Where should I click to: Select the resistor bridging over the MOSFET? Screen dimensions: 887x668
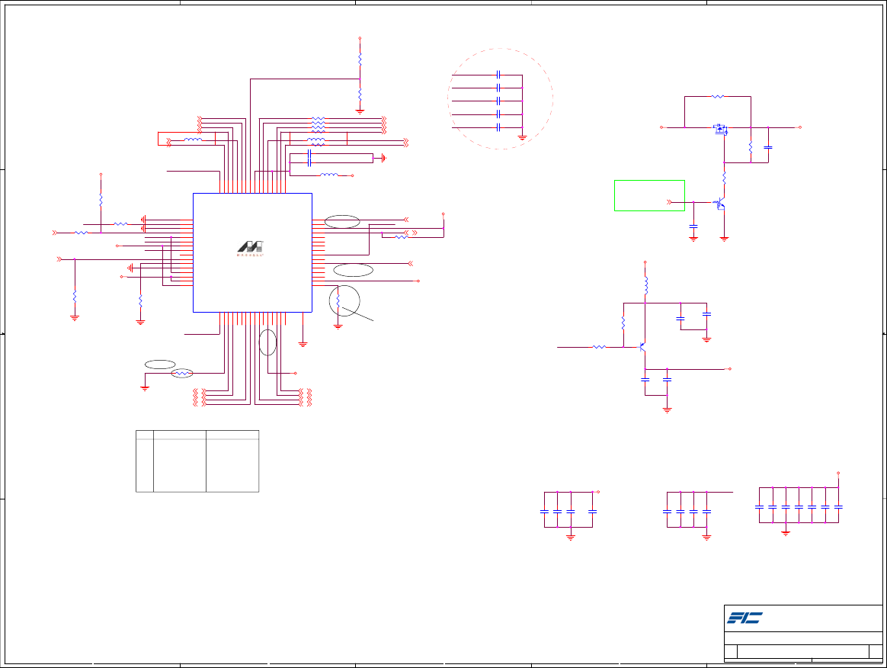[717, 97]
